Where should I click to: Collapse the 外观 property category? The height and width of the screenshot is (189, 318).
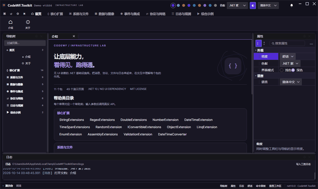(256, 50)
